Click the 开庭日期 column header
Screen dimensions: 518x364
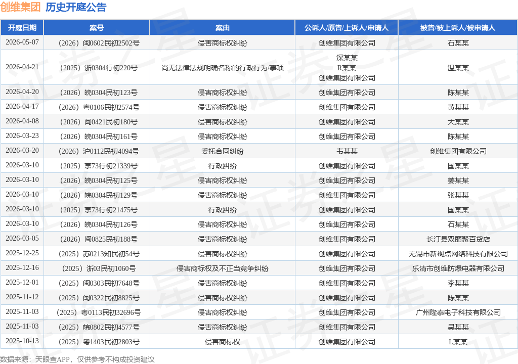(x=22, y=28)
